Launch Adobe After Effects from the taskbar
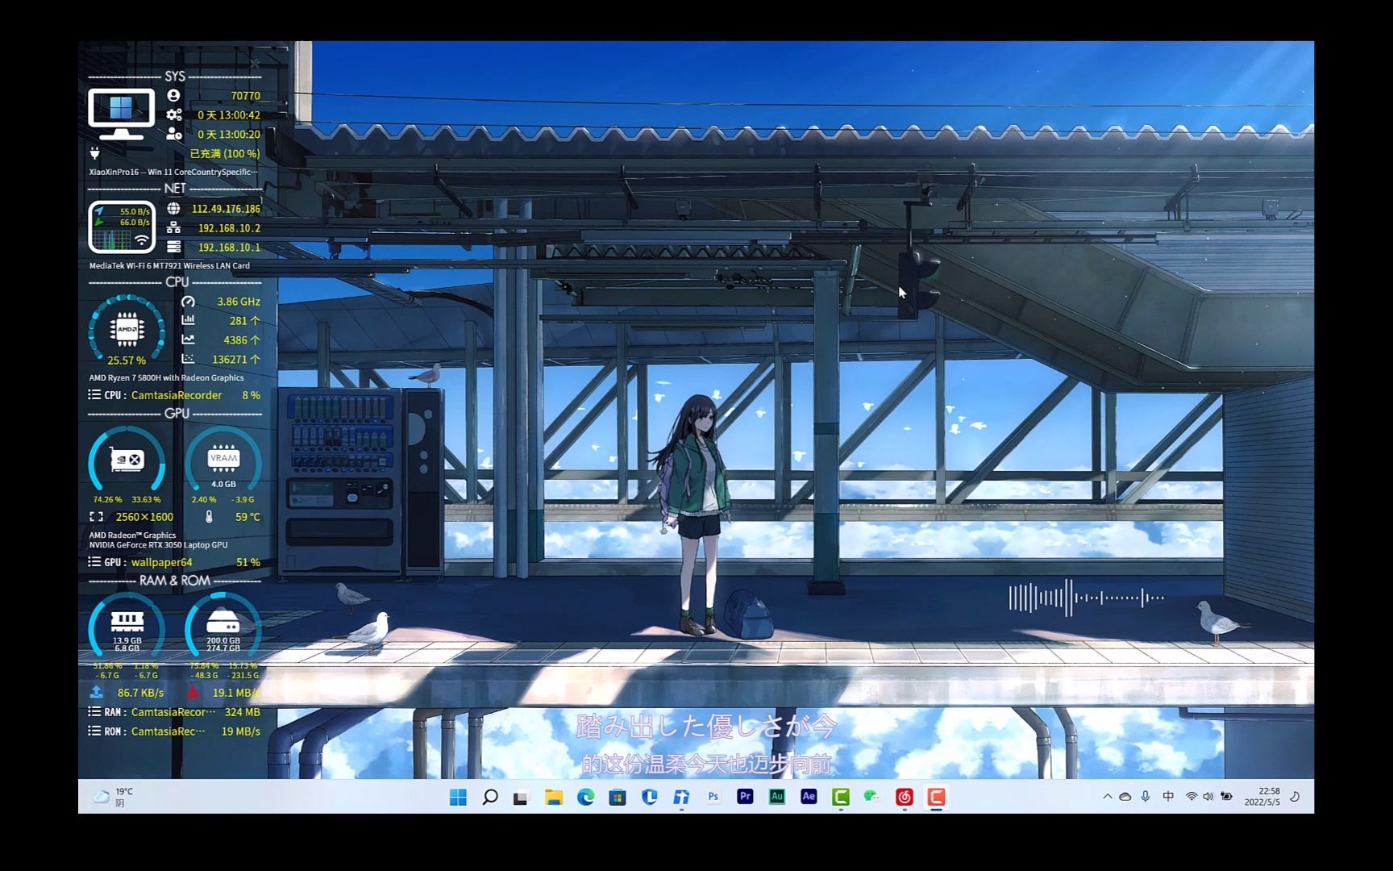 pyautogui.click(x=809, y=797)
